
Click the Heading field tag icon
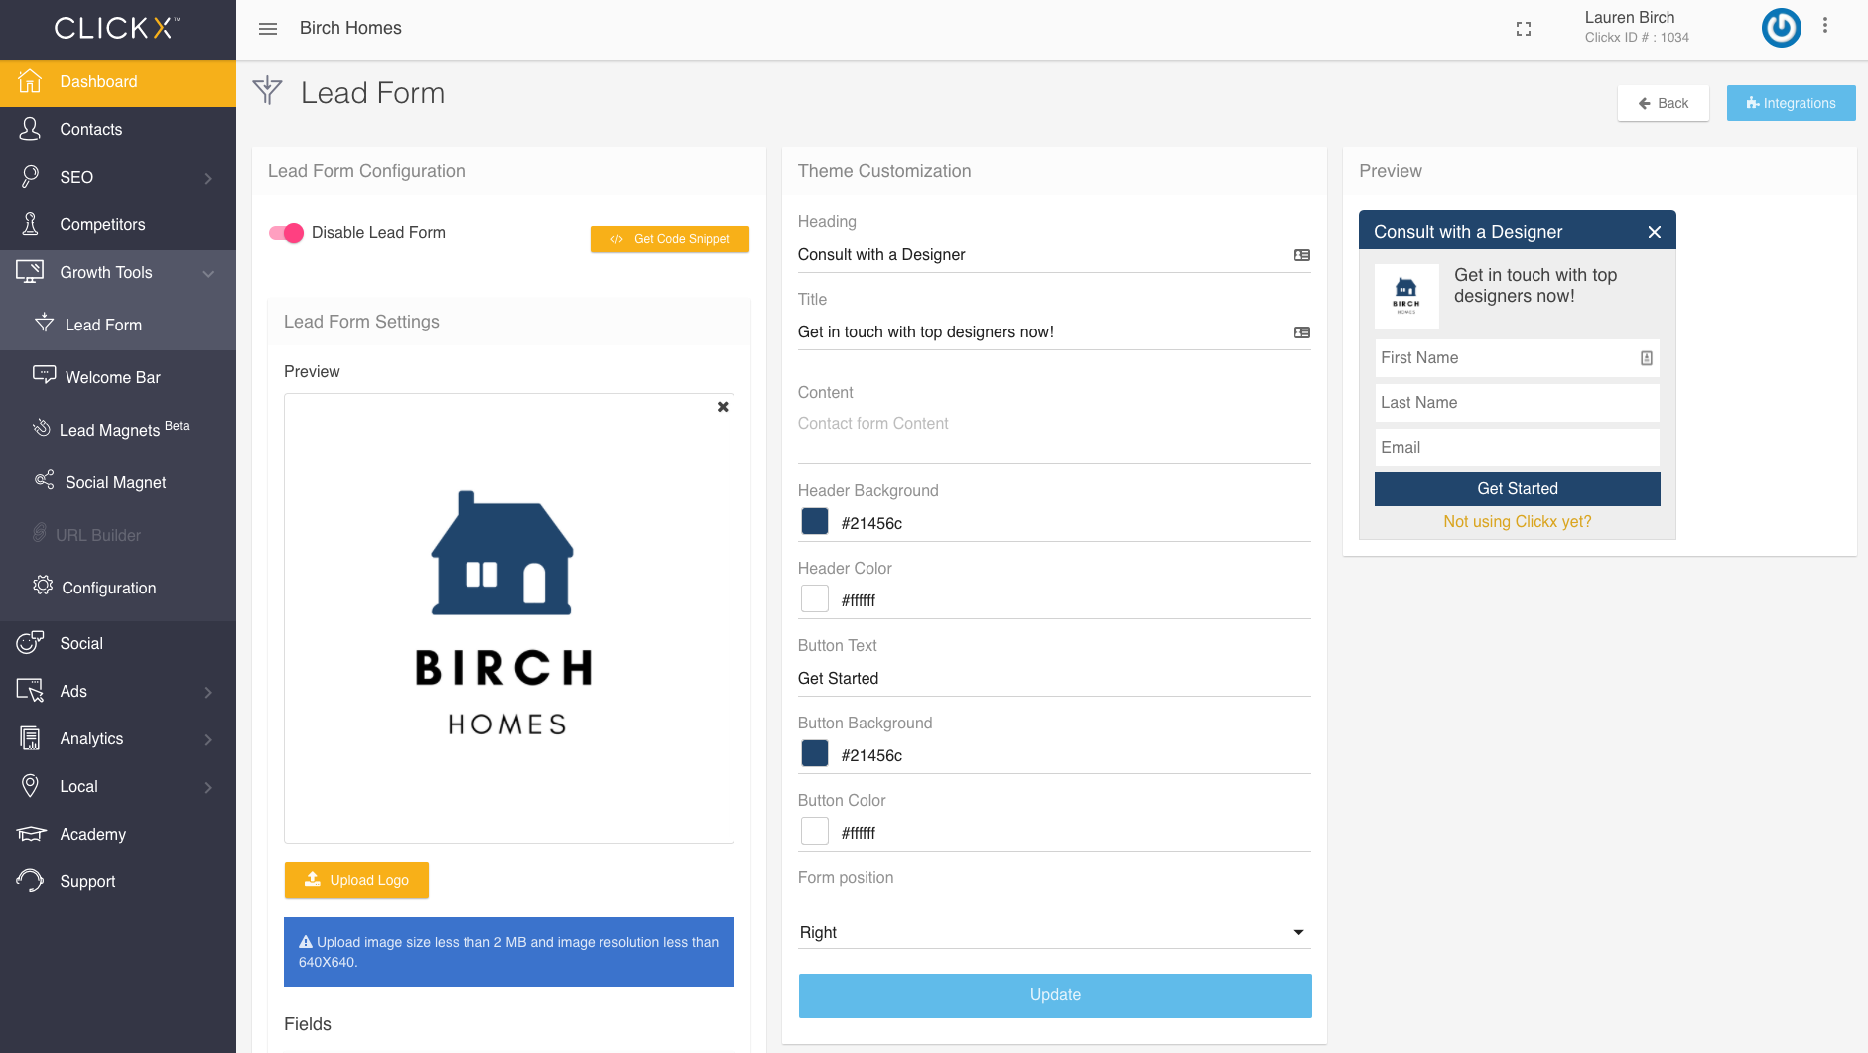(x=1302, y=255)
